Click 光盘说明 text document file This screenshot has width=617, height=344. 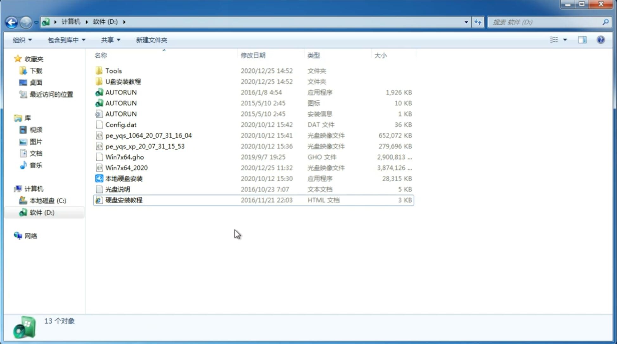coord(118,189)
